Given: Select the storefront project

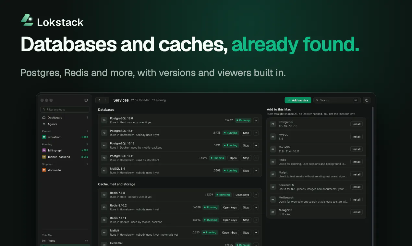Looking at the screenshot, I should (65, 137).
